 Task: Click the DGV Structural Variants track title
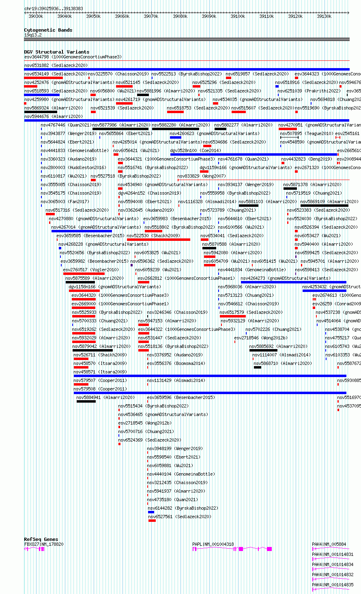[x=57, y=52]
